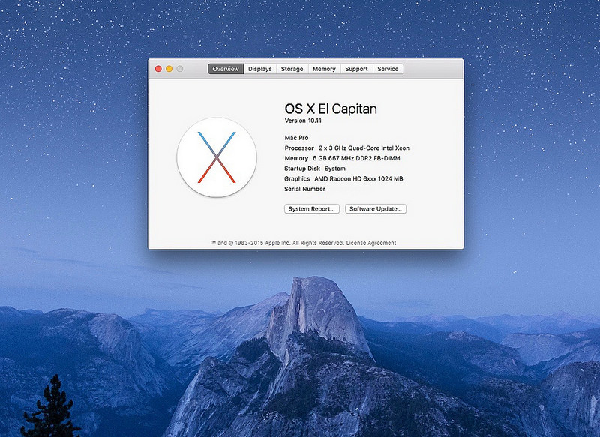Click the Mac Pro model name
Image resolution: width=600 pixels, height=437 pixels.
(x=296, y=138)
